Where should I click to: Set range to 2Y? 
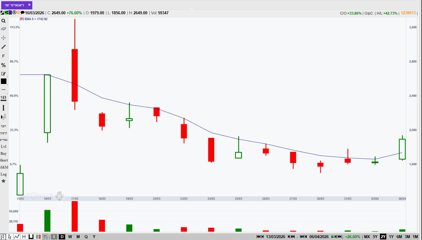383,237
